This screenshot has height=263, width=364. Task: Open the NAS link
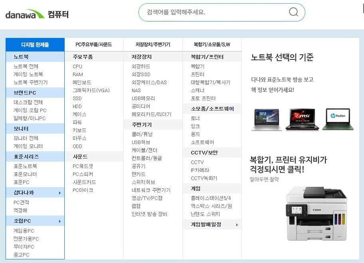136,91
